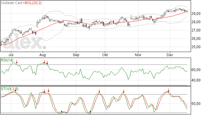
Task: Click the Okt month label on the time axis
Action: tap(105, 55)
